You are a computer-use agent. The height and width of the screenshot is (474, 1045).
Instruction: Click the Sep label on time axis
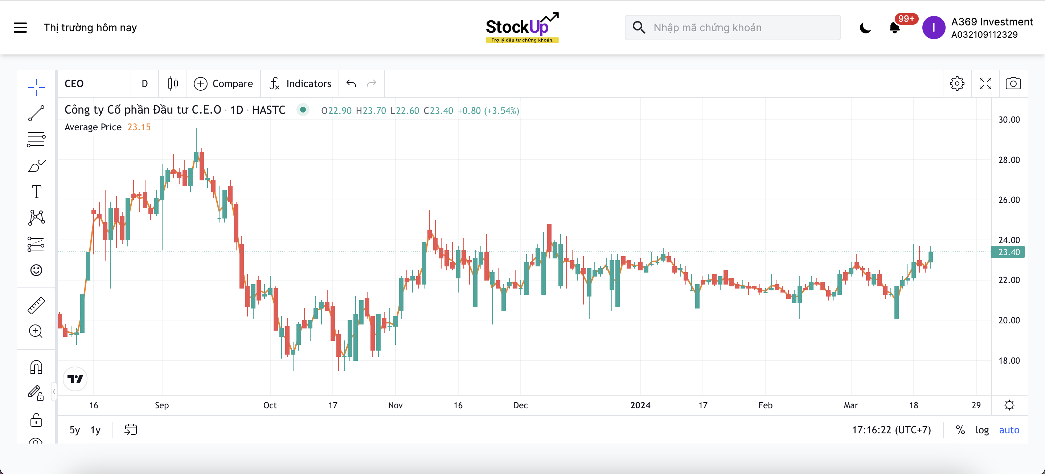(x=161, y=405)
